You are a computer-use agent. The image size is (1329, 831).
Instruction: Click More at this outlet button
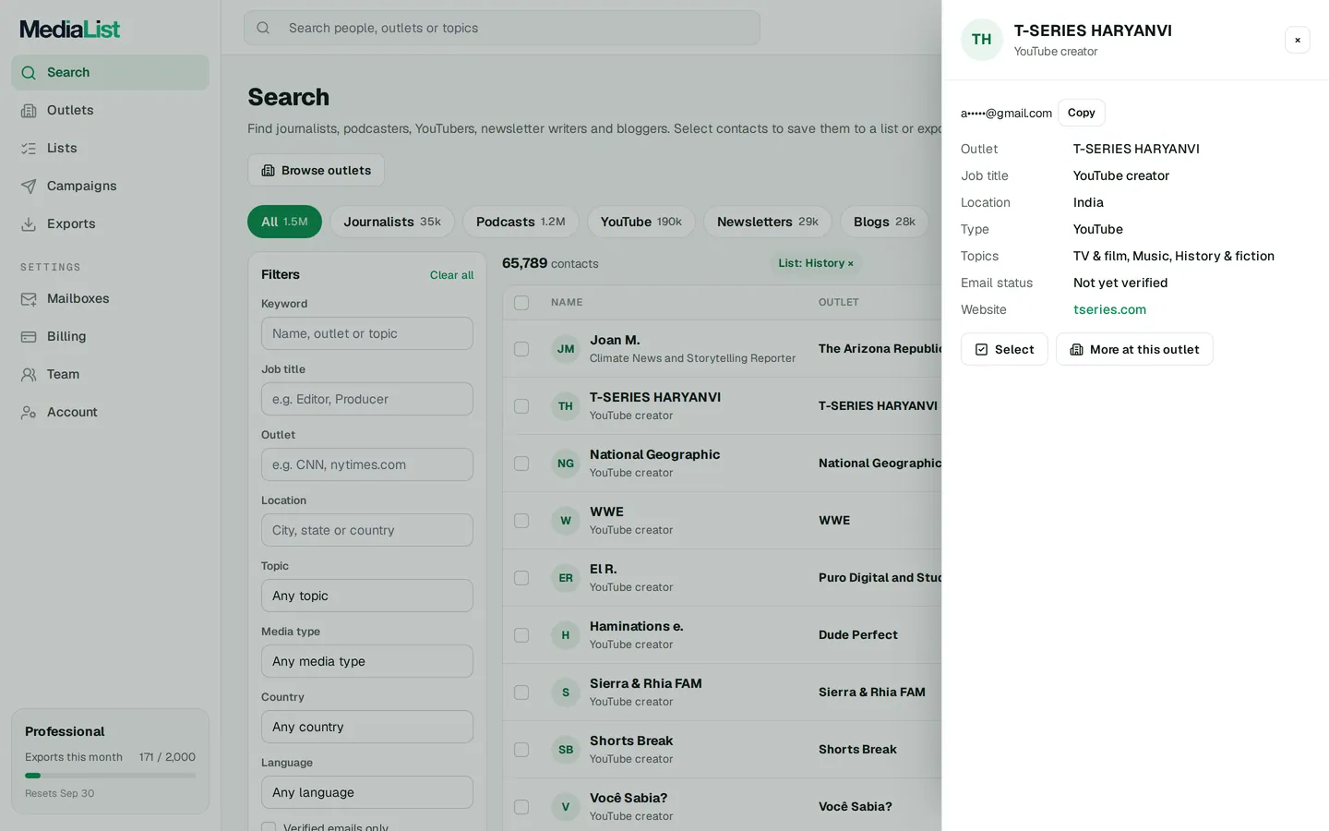point(1134,349)
